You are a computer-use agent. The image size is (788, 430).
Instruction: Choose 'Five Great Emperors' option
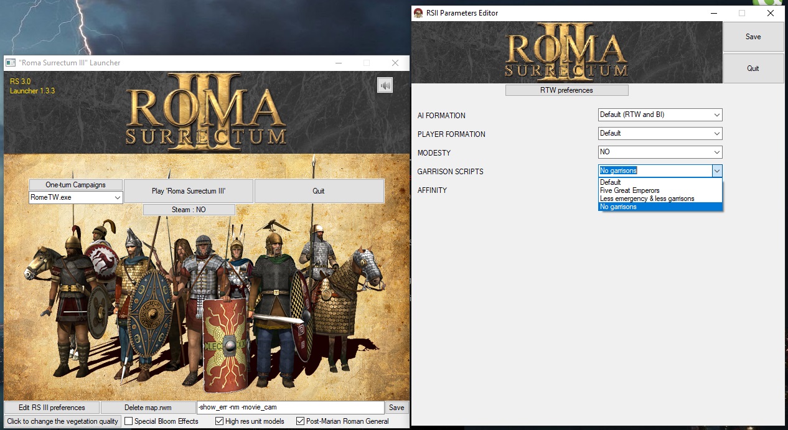click(660, 190)
